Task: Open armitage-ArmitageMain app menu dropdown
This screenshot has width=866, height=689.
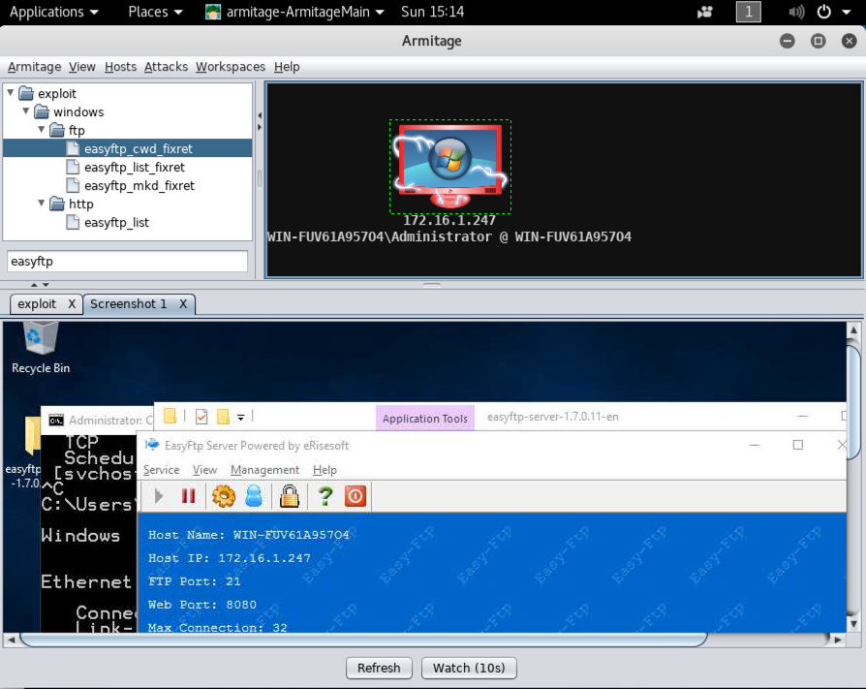Action: [294, 12]
